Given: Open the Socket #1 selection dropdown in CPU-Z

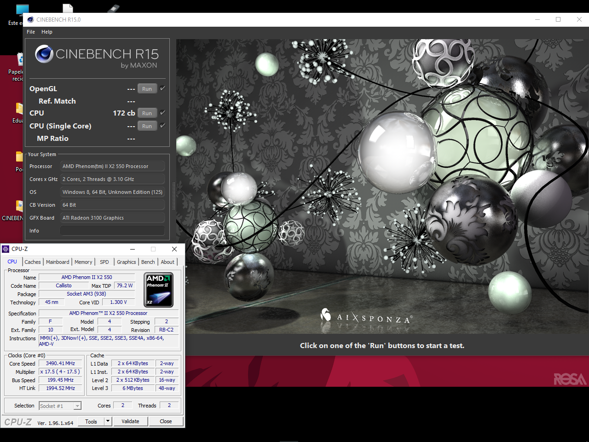Looking at the screenshot, I should [x=77, y=406].
